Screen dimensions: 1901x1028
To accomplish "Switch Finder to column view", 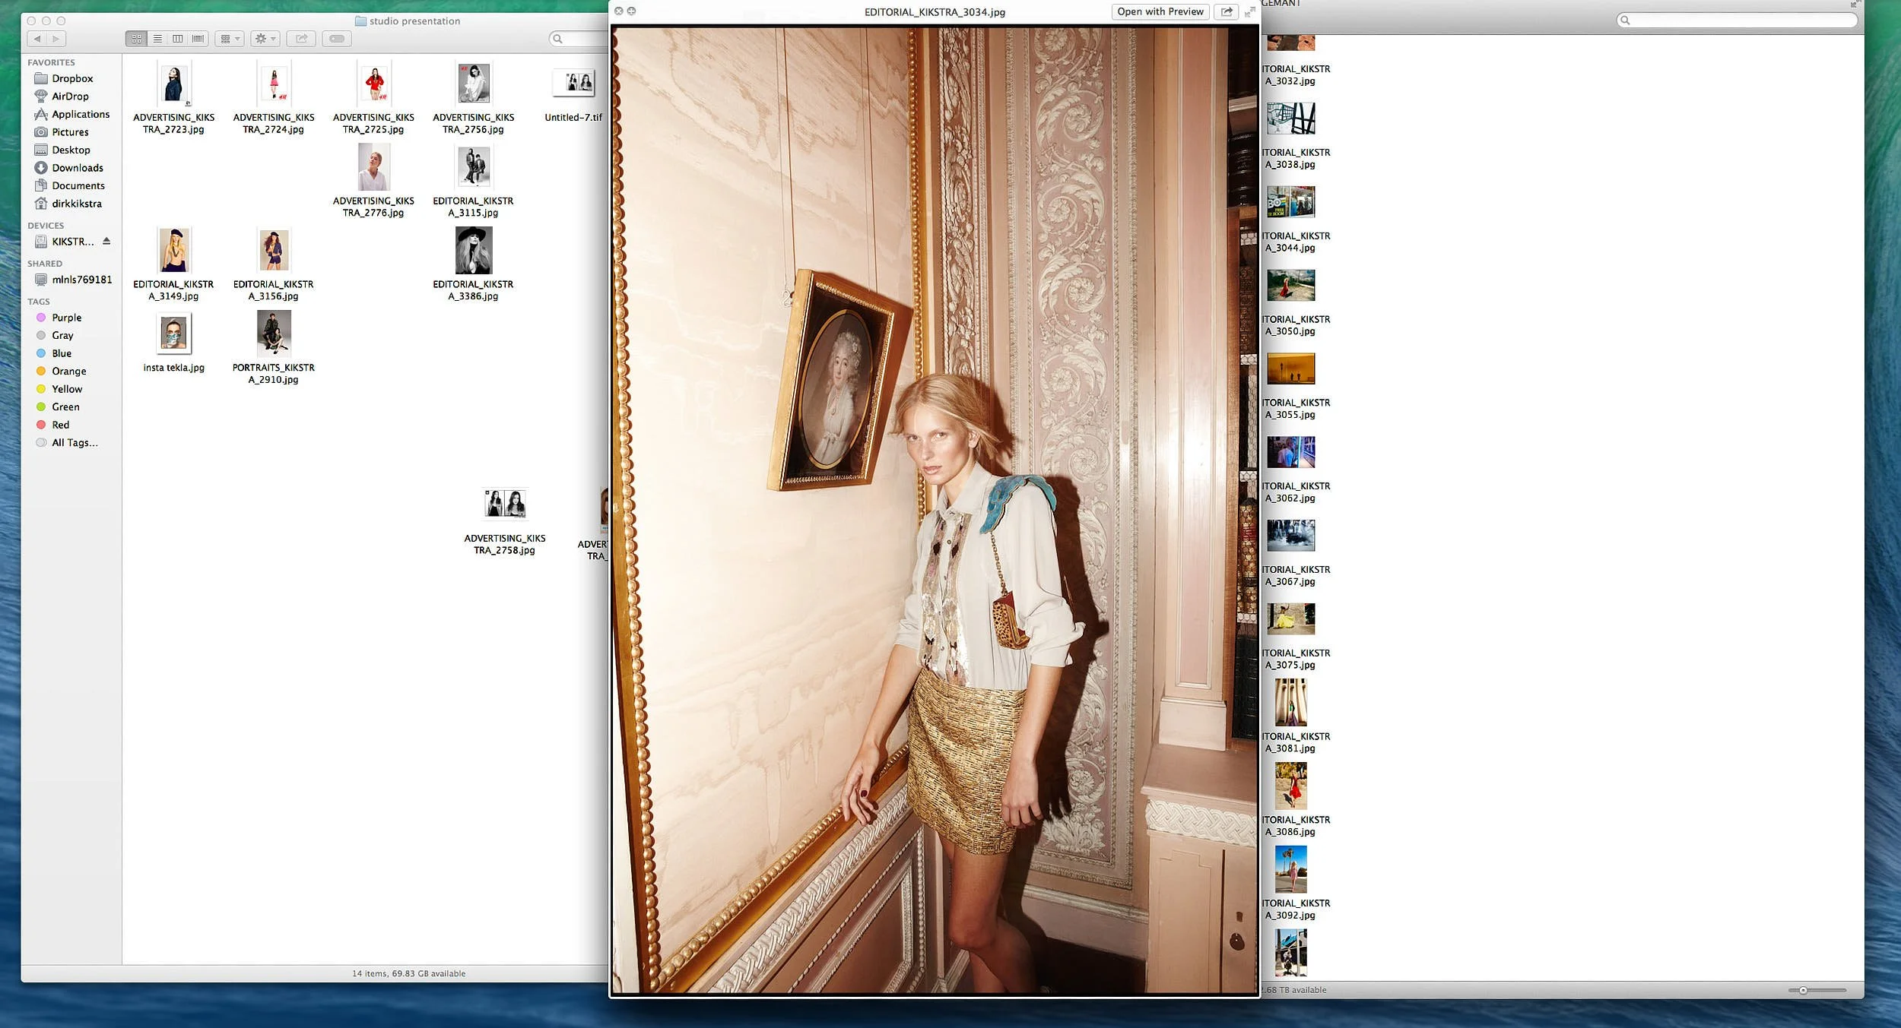I will pyautogui.click(x=177, y=39).
